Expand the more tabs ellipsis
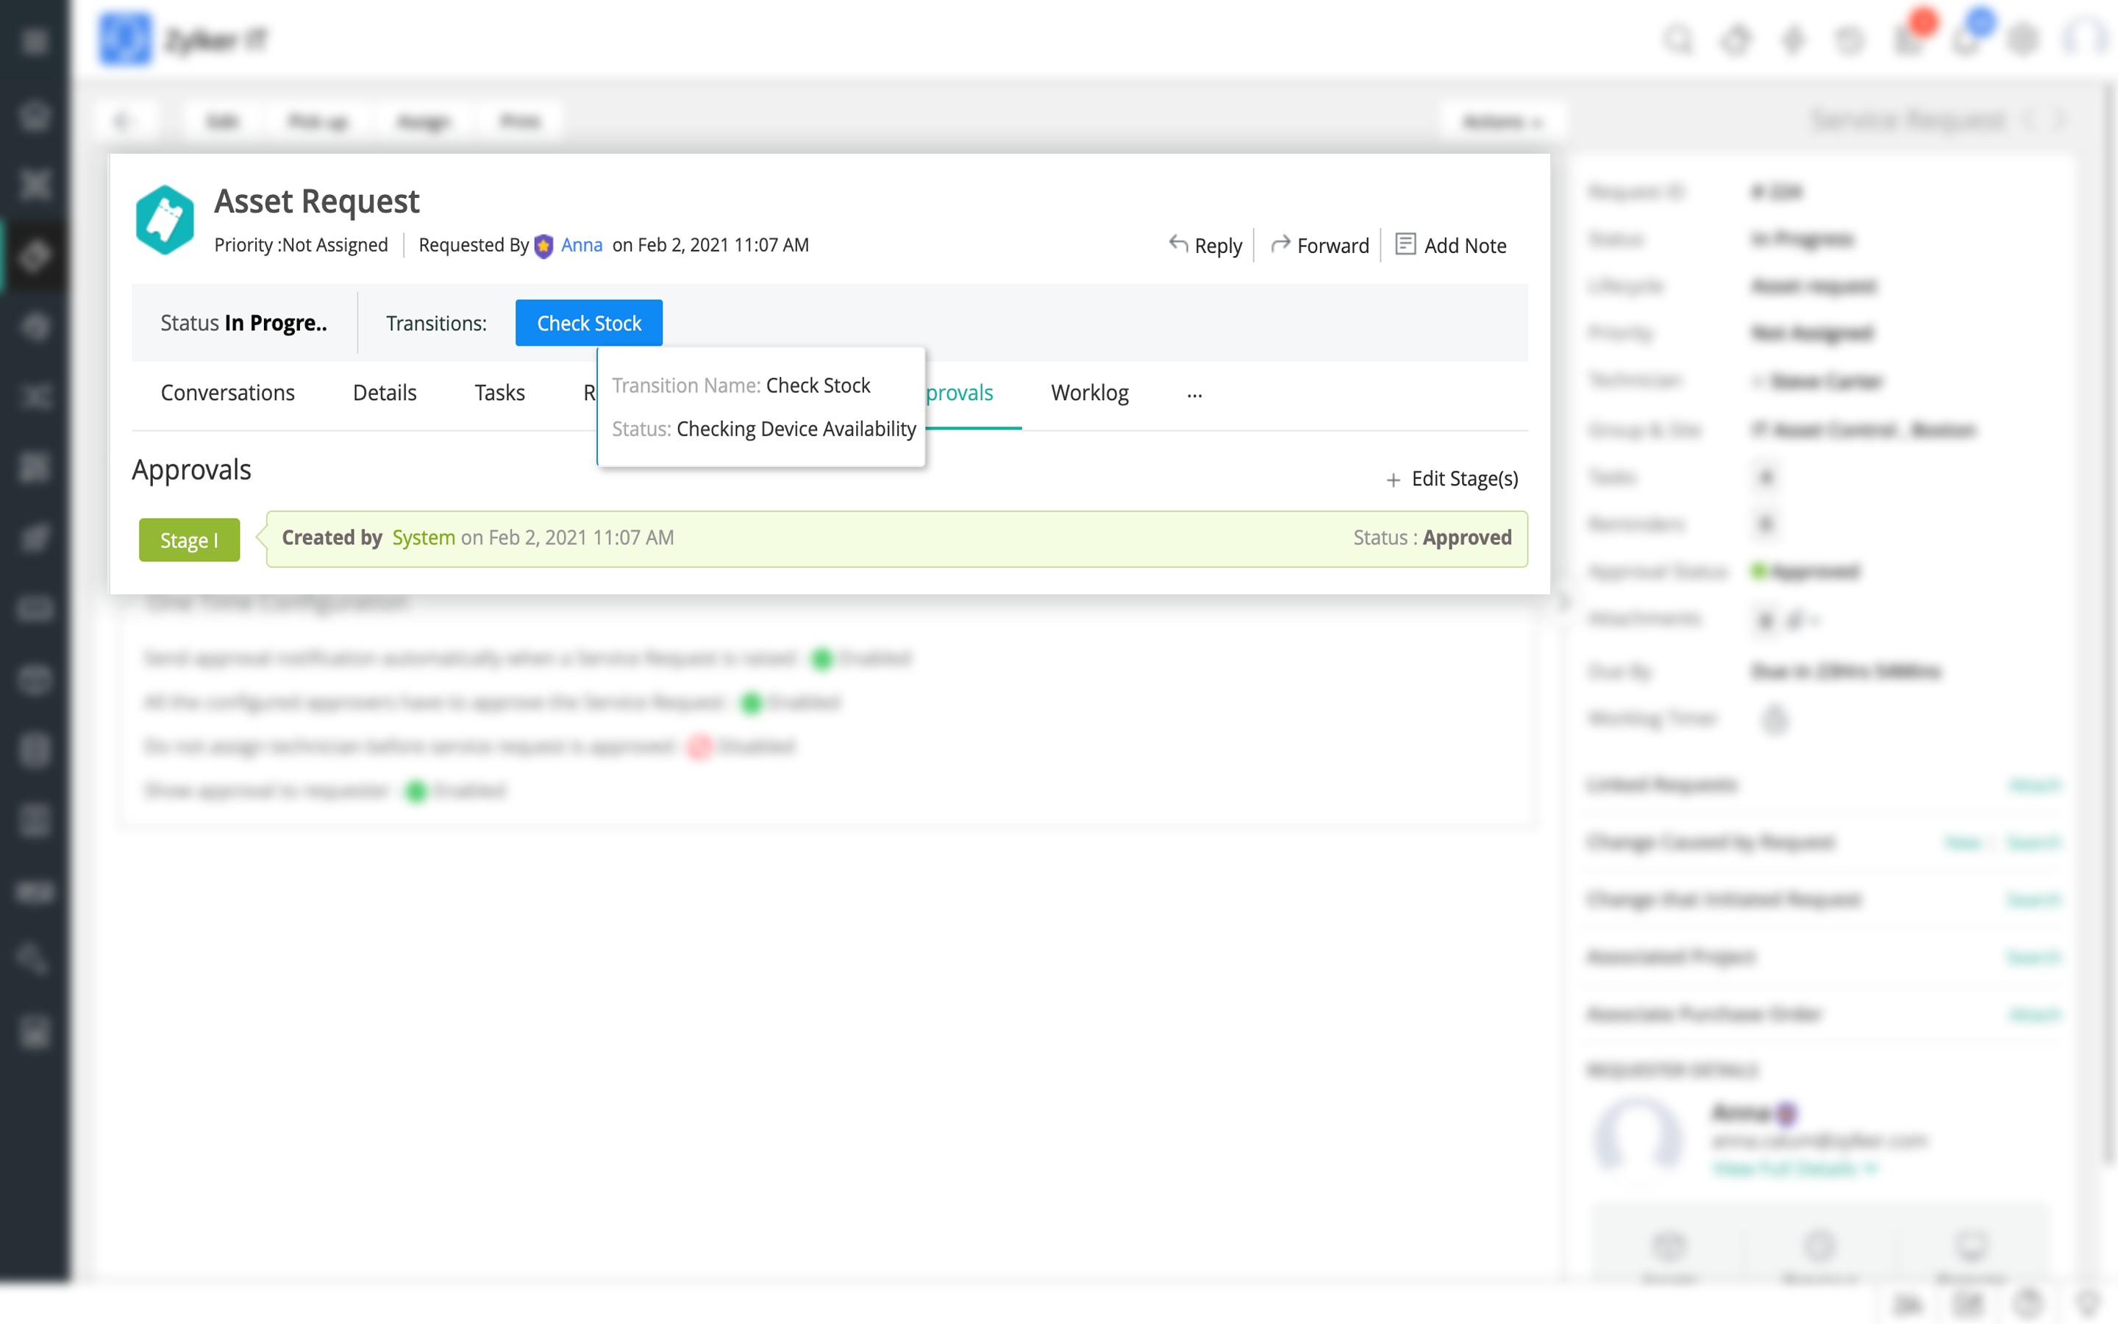This screenshot has width=2118, height=1324. (1194, 394)
